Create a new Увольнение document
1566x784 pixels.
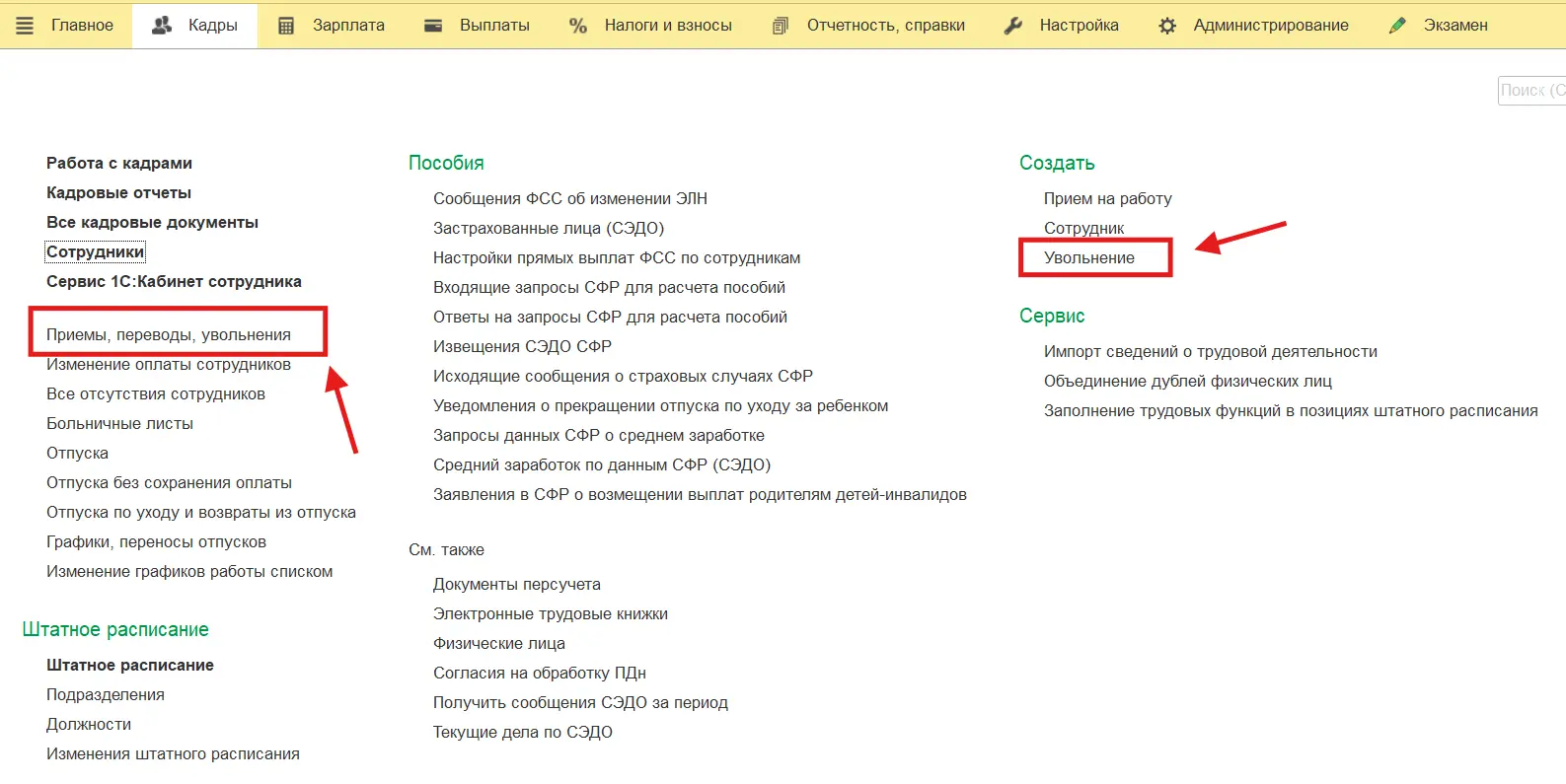click(1088, 257)
